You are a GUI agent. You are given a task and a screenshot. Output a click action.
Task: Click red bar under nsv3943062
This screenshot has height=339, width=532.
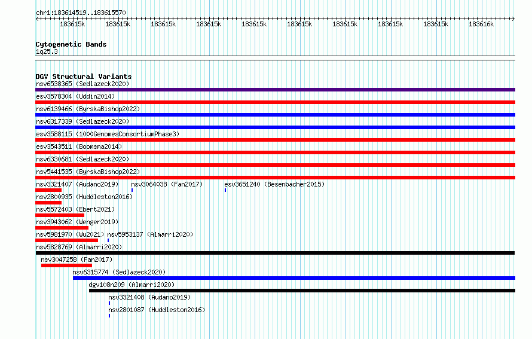[62, 228]
